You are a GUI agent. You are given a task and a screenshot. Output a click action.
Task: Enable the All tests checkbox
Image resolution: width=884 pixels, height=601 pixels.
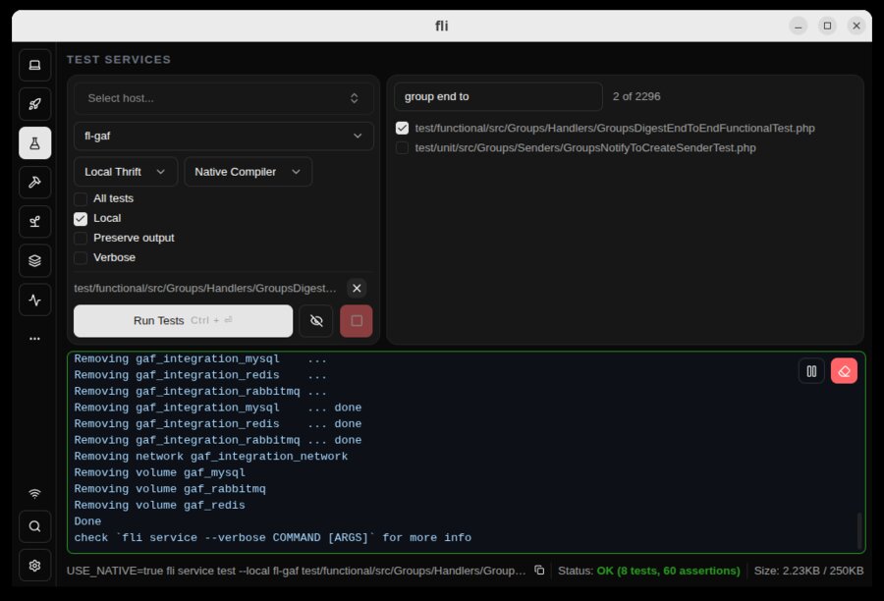[81, 198]
